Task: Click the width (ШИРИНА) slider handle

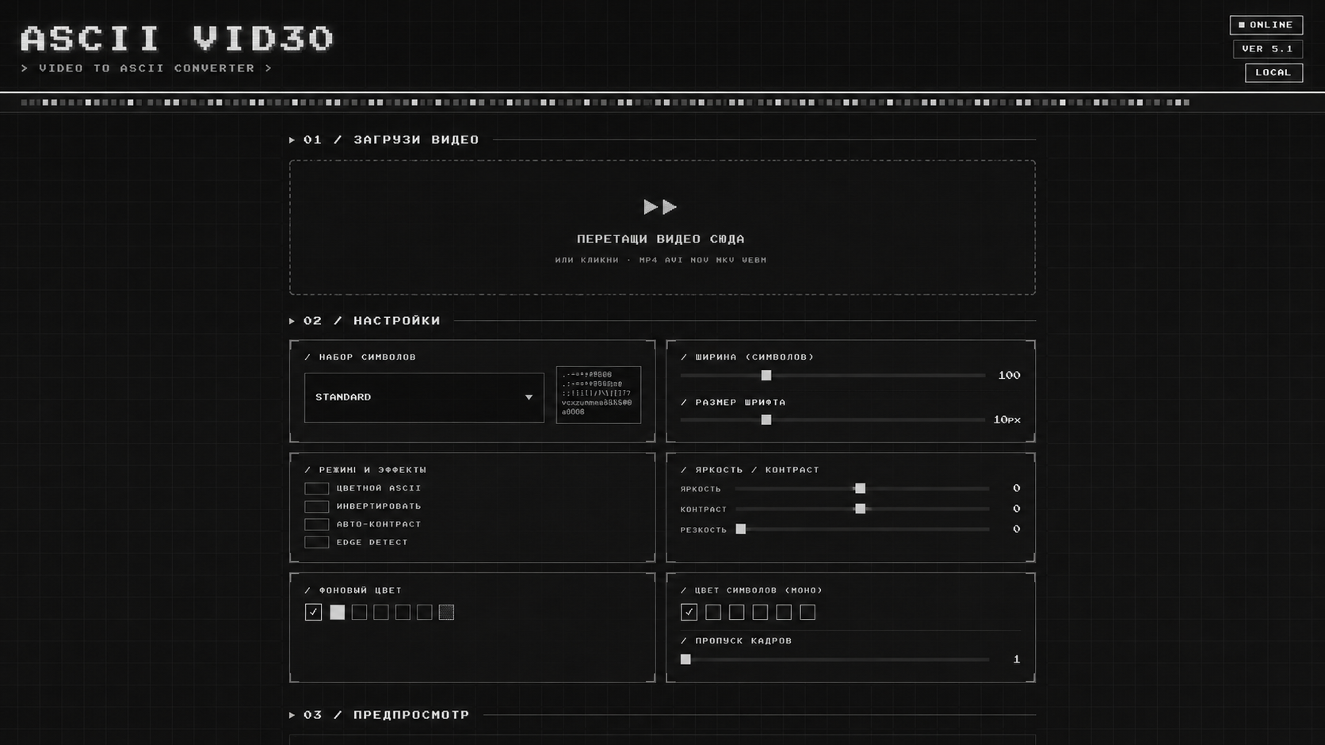Action: [x=766, y=375]
